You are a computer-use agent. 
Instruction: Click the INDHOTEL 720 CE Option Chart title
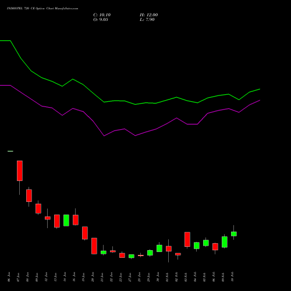[x=42, y=9]
